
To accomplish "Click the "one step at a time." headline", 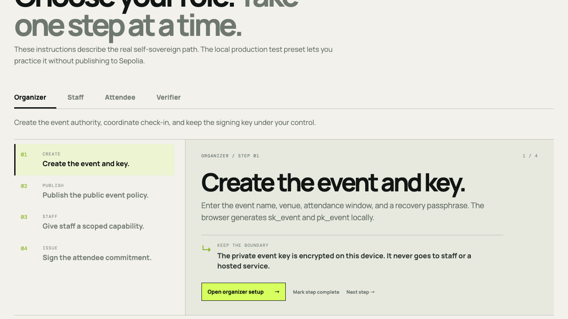I will pyautogui.click(x=128, y=26).
